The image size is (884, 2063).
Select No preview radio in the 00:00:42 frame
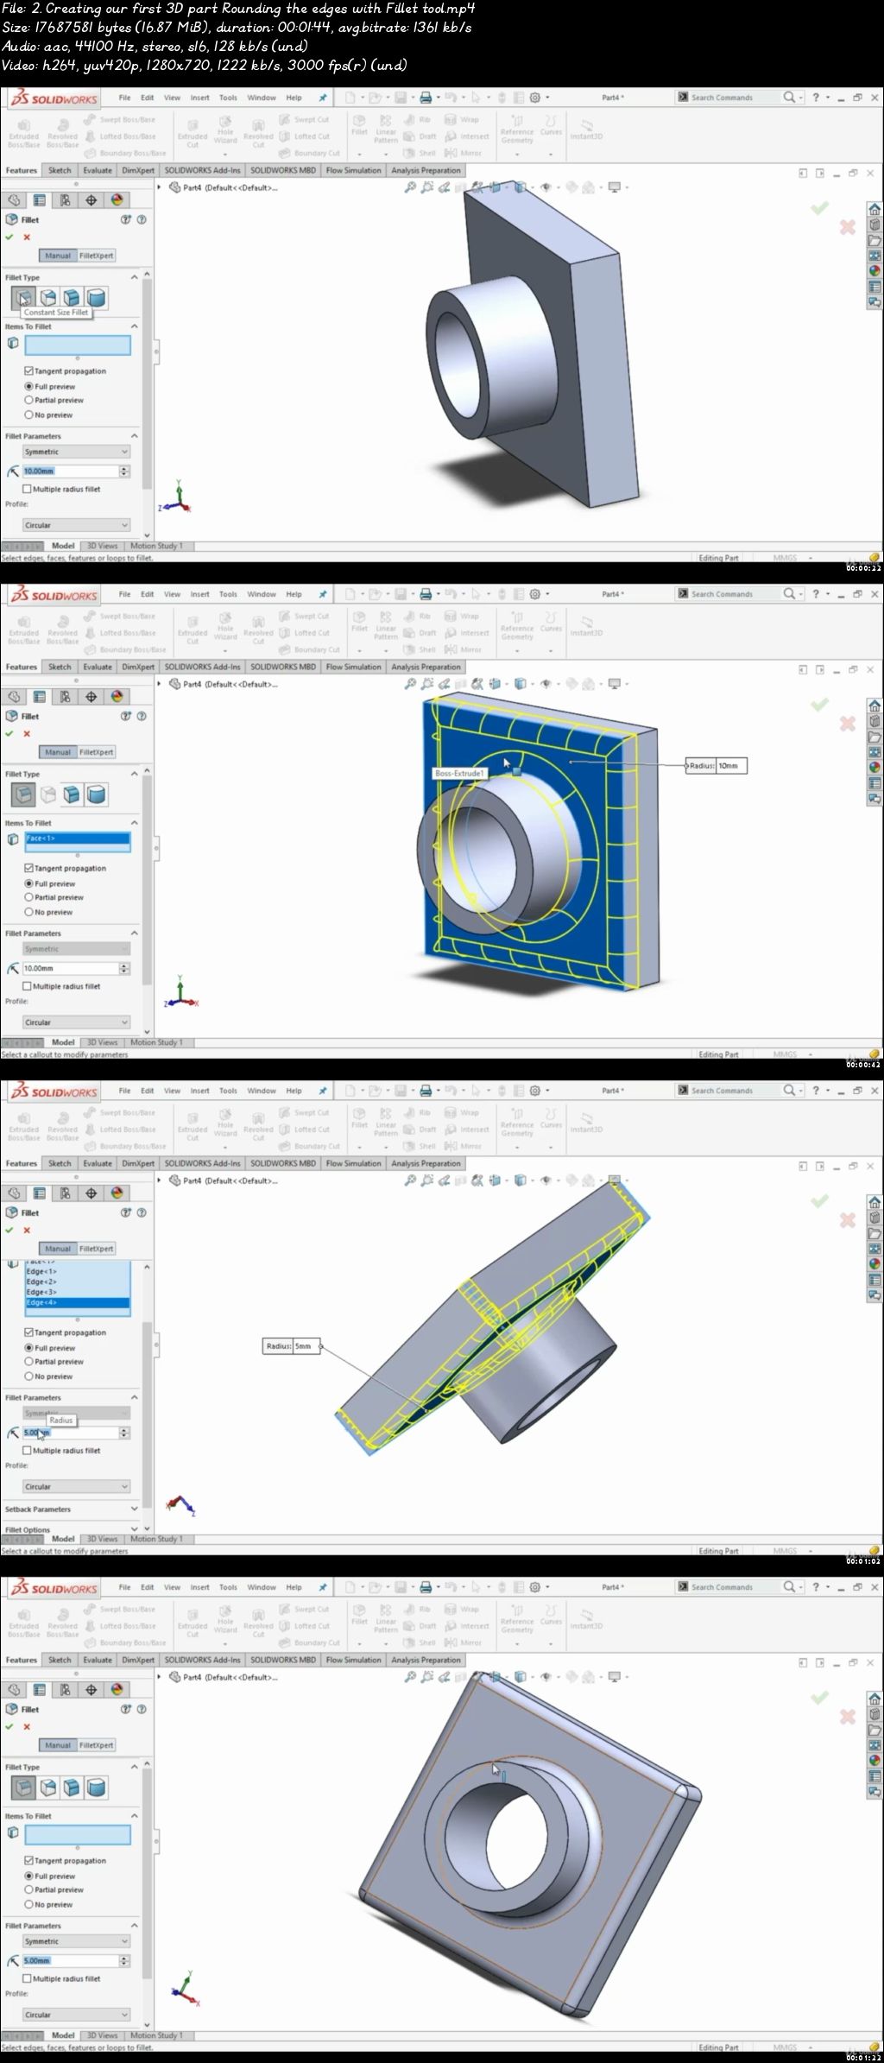click(x=28, y=912)
